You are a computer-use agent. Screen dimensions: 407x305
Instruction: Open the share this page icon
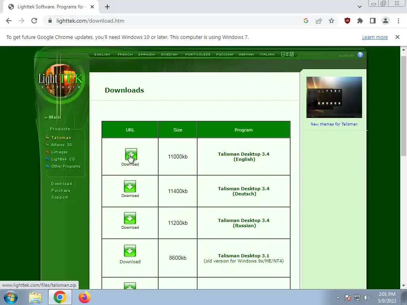coord(319,21)
